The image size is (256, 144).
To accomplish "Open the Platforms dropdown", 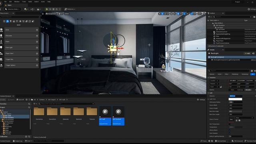I will [x=70, y=9].
